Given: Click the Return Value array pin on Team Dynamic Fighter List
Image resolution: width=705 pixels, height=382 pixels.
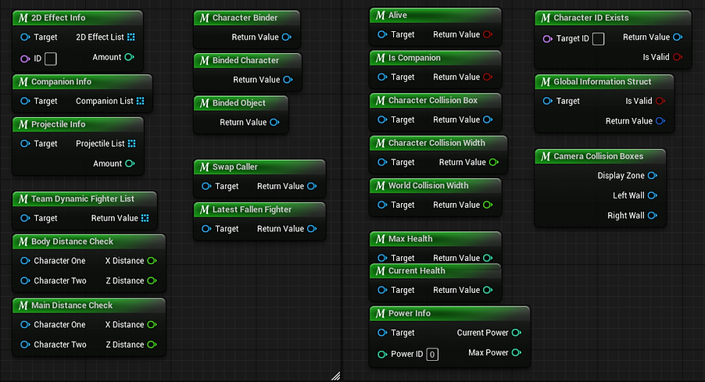Looking at the screenshot, I should pos(145,218).
